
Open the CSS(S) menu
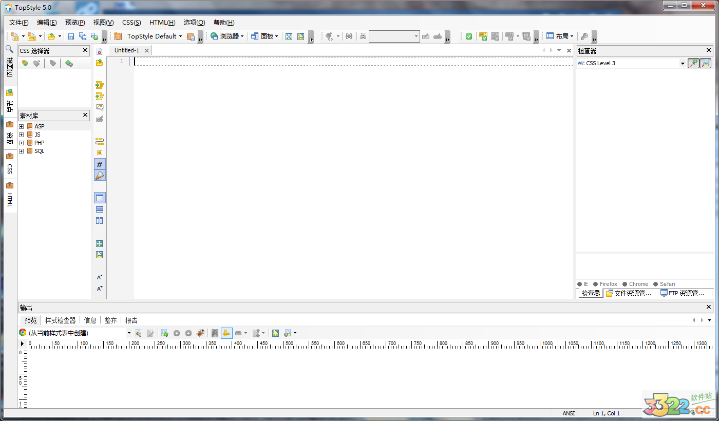point(131,23)
